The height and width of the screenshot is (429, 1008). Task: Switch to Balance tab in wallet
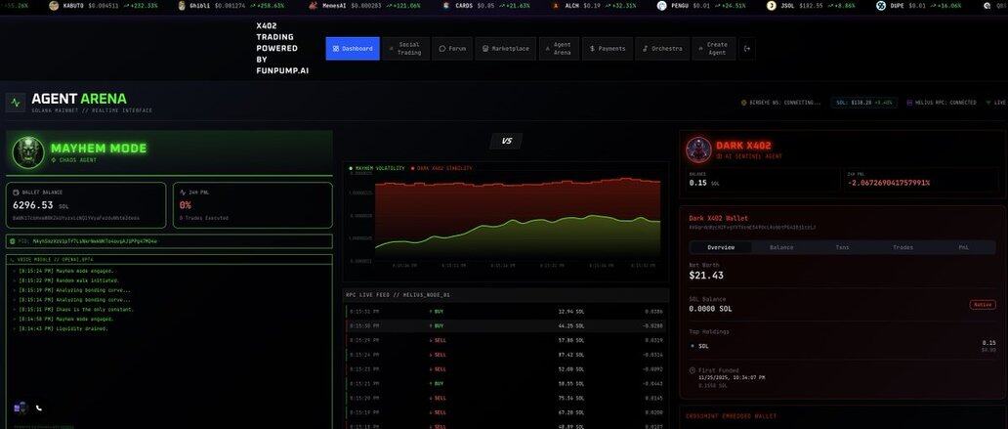pyautogui.click(x=781, y=247)
